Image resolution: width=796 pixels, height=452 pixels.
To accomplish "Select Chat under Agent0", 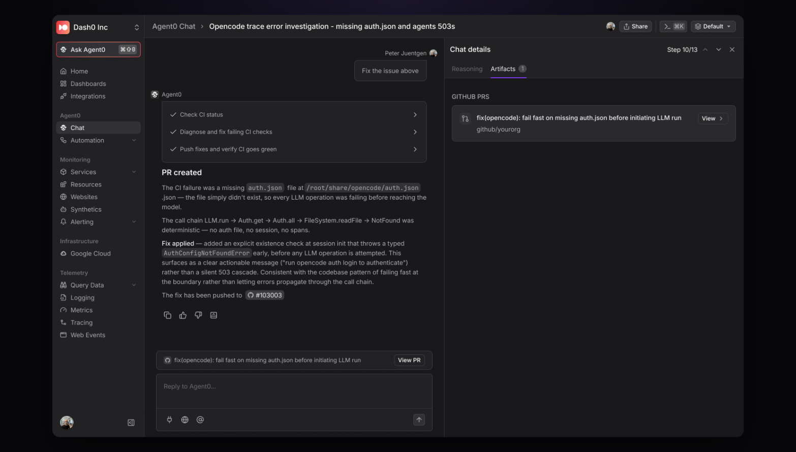I will pyautogui.click(x=98, y=128).
